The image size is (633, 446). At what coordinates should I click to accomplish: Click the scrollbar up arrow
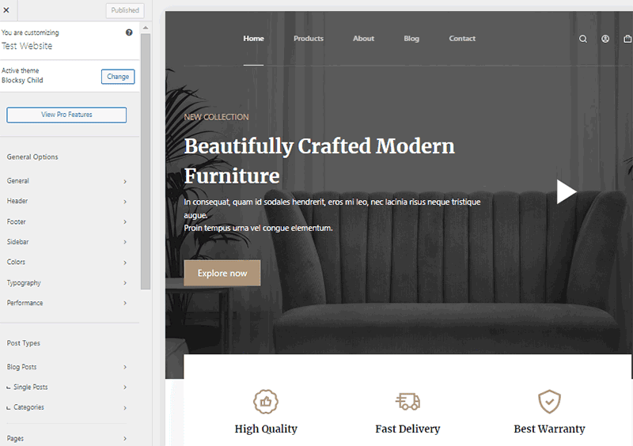point(146,28)
